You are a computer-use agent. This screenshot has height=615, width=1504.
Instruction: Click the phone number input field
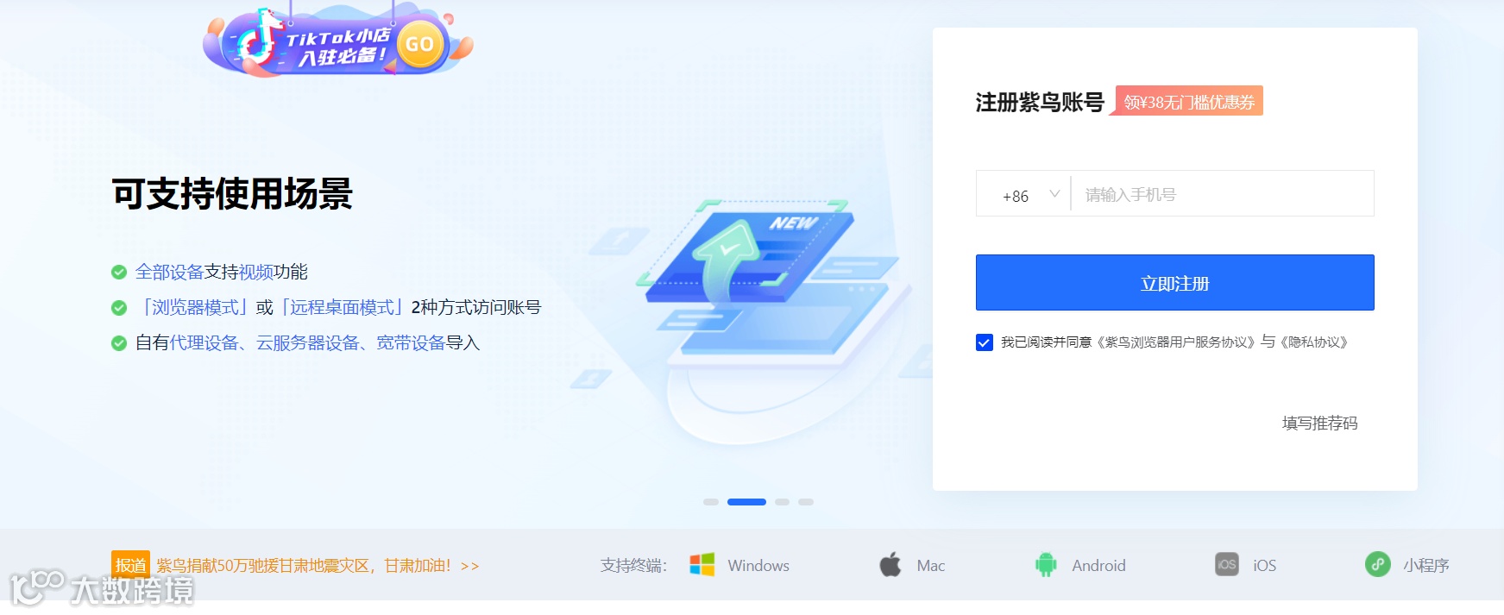pos(1222,194)
